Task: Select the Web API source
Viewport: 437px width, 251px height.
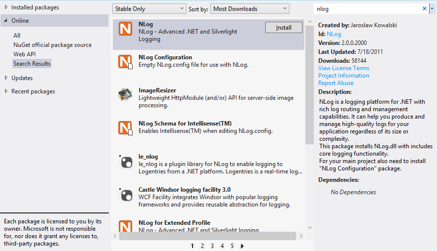Action: click(x=25, y=54)
